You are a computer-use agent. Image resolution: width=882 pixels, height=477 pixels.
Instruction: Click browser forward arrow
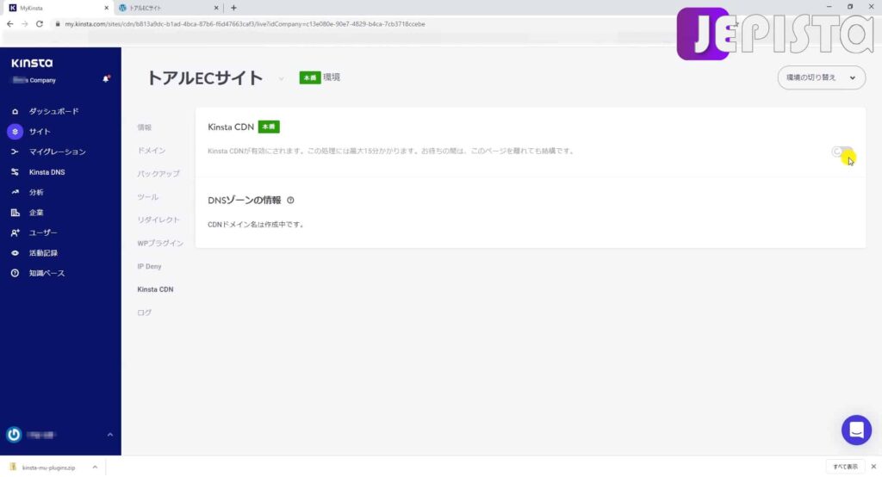coord(25,24)
